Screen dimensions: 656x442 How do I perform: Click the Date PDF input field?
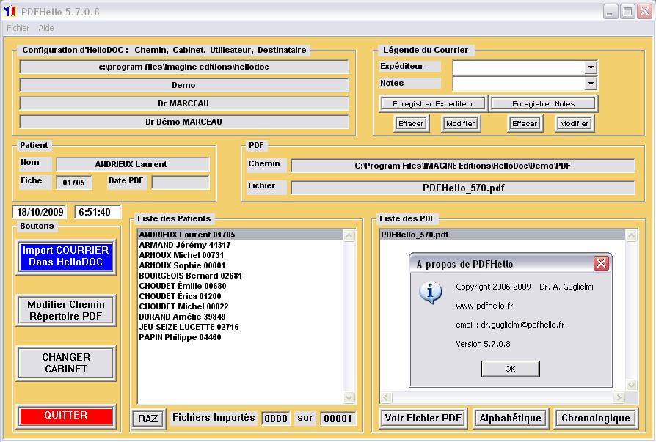(180, 183)
